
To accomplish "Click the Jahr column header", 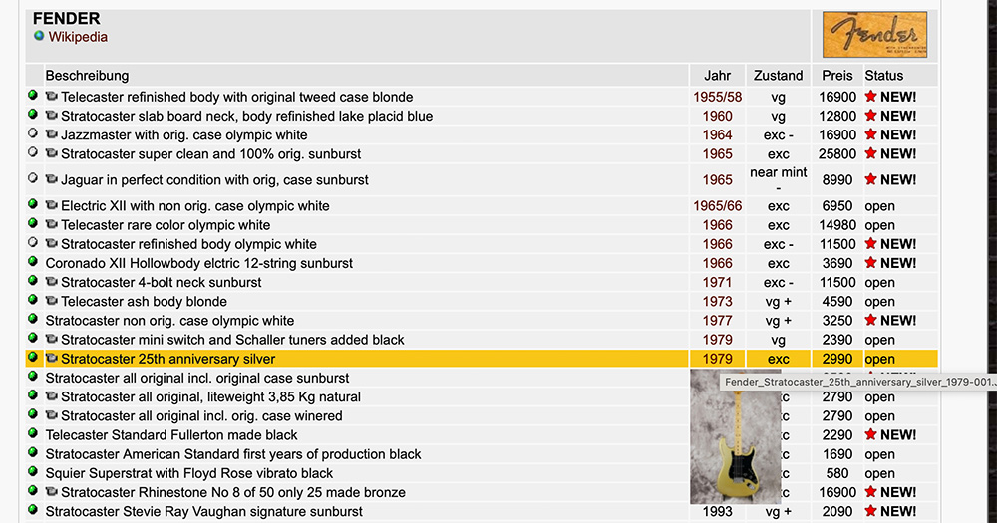I will tap(717, 76).
